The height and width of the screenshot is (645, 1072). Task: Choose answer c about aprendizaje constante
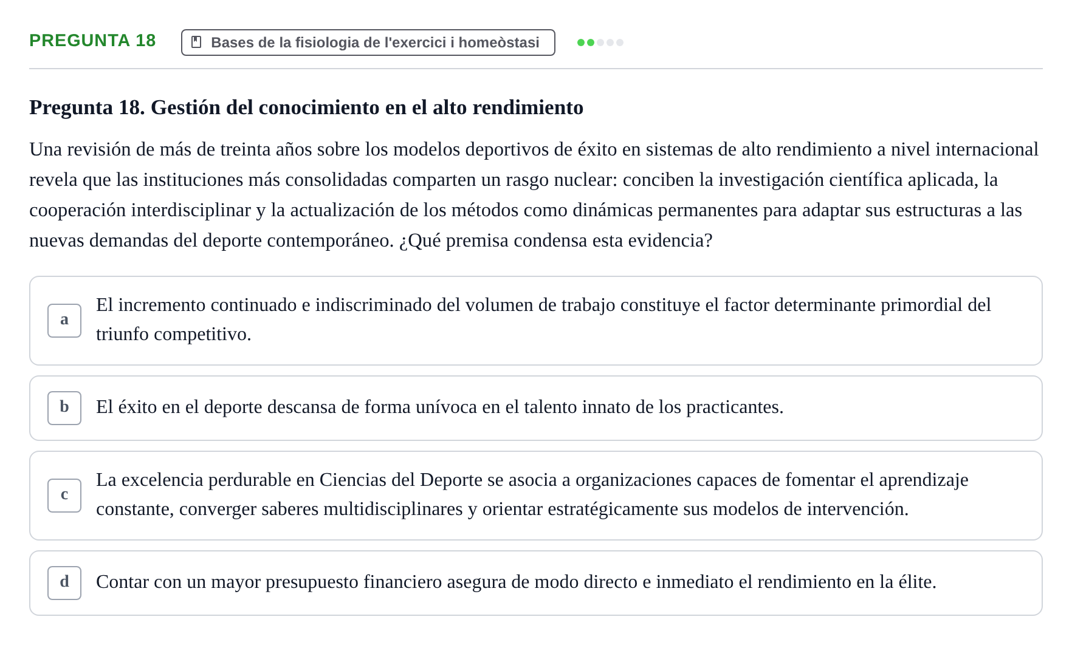click(x=535, y=496)
